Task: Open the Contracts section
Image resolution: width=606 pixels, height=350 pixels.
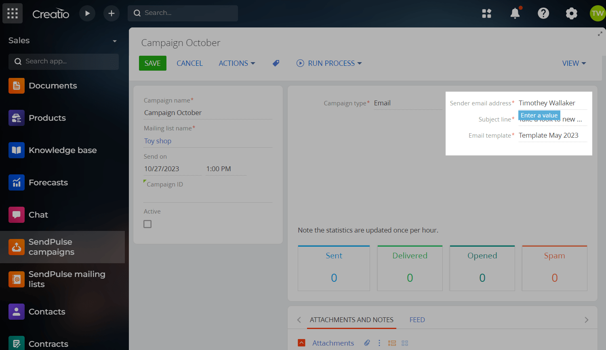Action: (x=63, y=344)
